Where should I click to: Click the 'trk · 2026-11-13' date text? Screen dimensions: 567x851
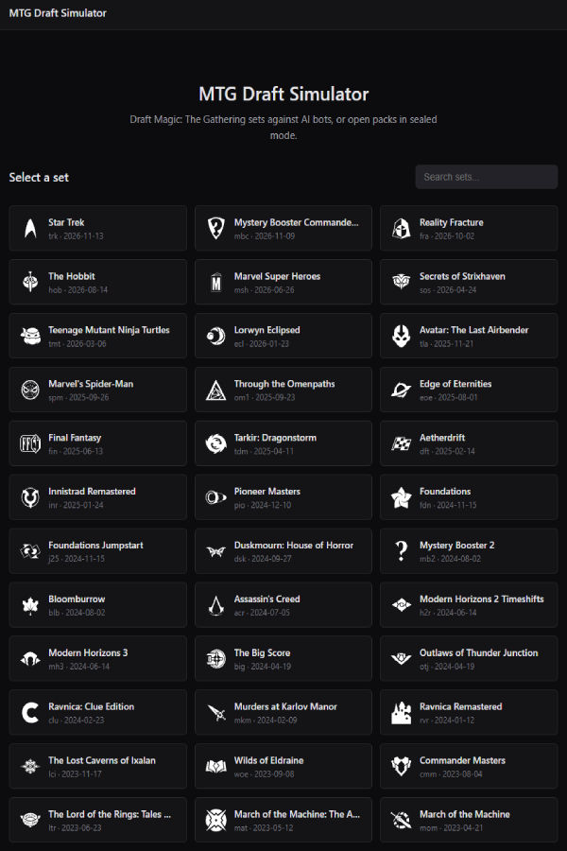[76, 236]
